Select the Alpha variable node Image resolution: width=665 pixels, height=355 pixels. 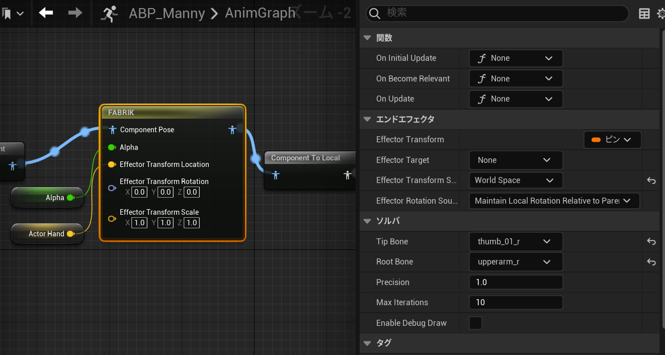[x=47, y=198]
